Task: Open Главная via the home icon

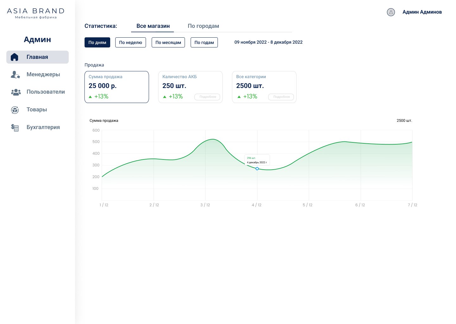Action: (15, 57)
